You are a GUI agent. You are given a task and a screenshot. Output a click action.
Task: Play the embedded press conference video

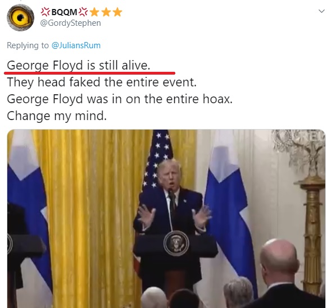pos(166,219)
